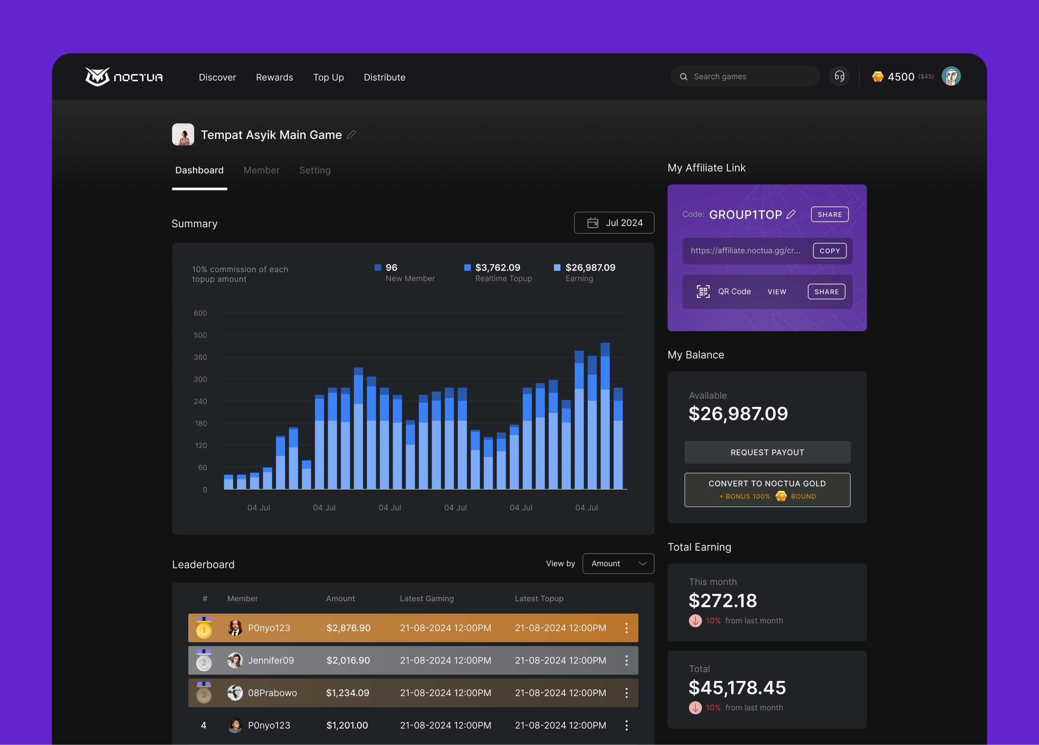Click the QR Code icon for affiliate link

tap(704, 291)
